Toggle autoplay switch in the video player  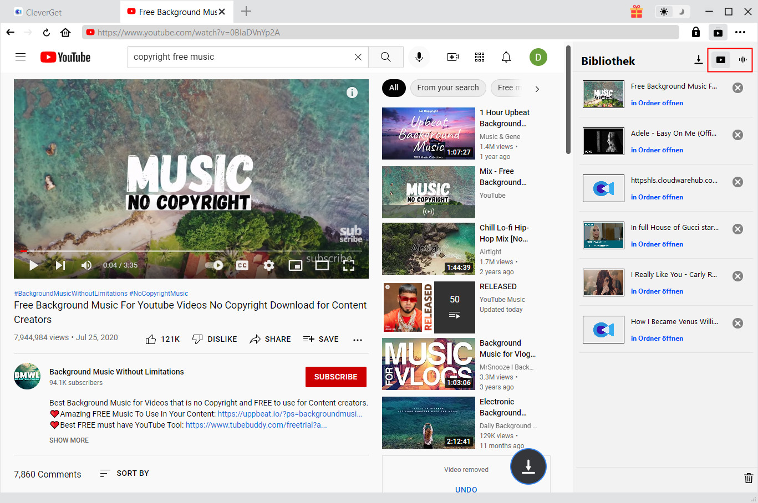[215, 265]
